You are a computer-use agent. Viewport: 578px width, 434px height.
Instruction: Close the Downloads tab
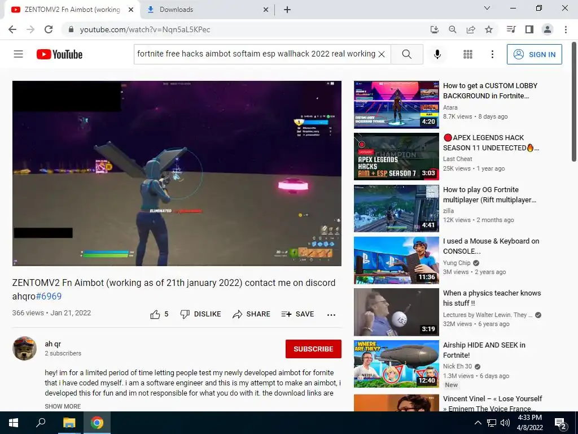(x=266, y=10)
